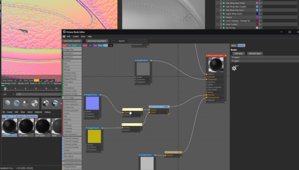Click object icon of Upper Wrap Lower
Screen dimensions: 299x170
click(x=224, y=14)
